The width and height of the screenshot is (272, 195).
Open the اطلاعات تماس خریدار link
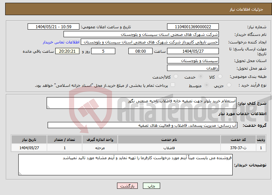tap(61, 42)
